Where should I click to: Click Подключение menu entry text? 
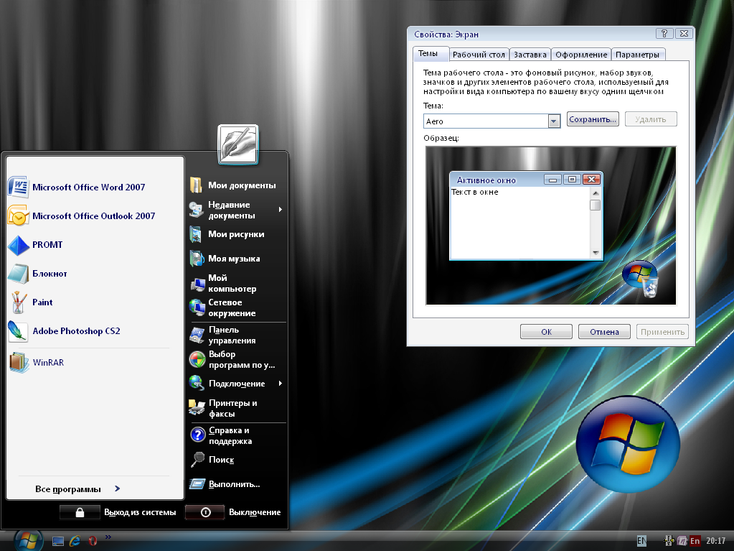tap(237, 384)
